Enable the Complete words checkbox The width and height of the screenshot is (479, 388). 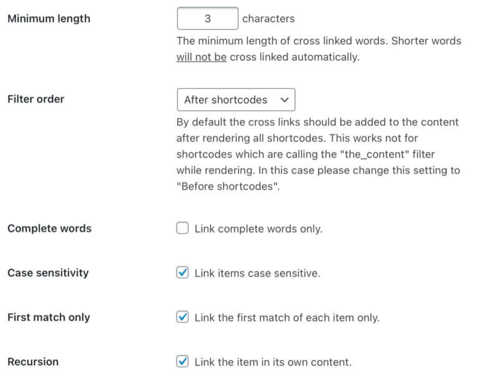coord(182,228)
